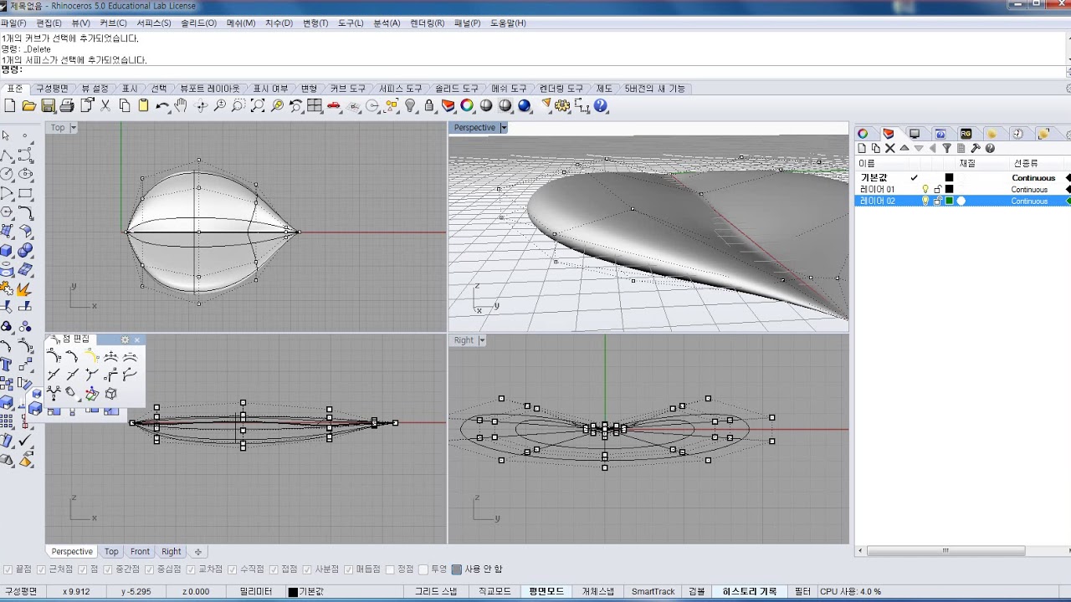This screenshot has width=1071, height=602.
Task: Click the 레이어 02 green color swatch
Action: click(x=949, y=202)
